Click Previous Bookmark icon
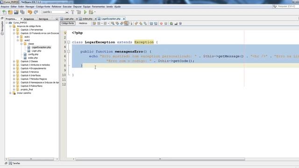This screenshot has width=299, height=168. [x=136, y=23]
